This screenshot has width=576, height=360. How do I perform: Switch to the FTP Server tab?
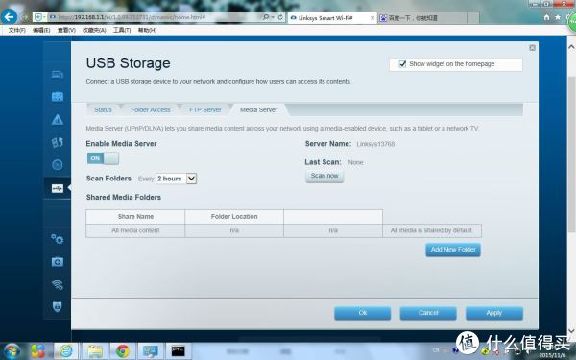[x=205, y=109]
